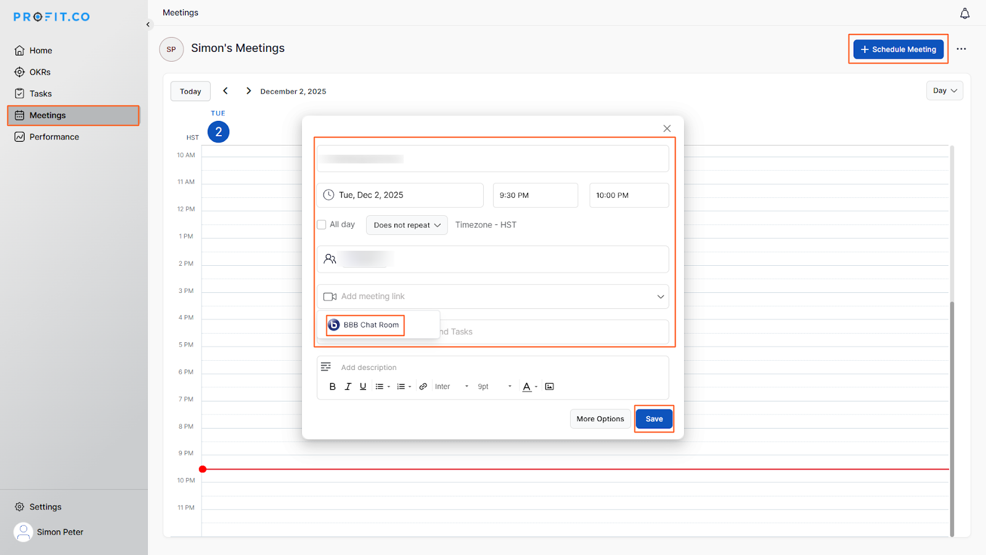
Task: Click the participants people icon
Action: [330, 259]
